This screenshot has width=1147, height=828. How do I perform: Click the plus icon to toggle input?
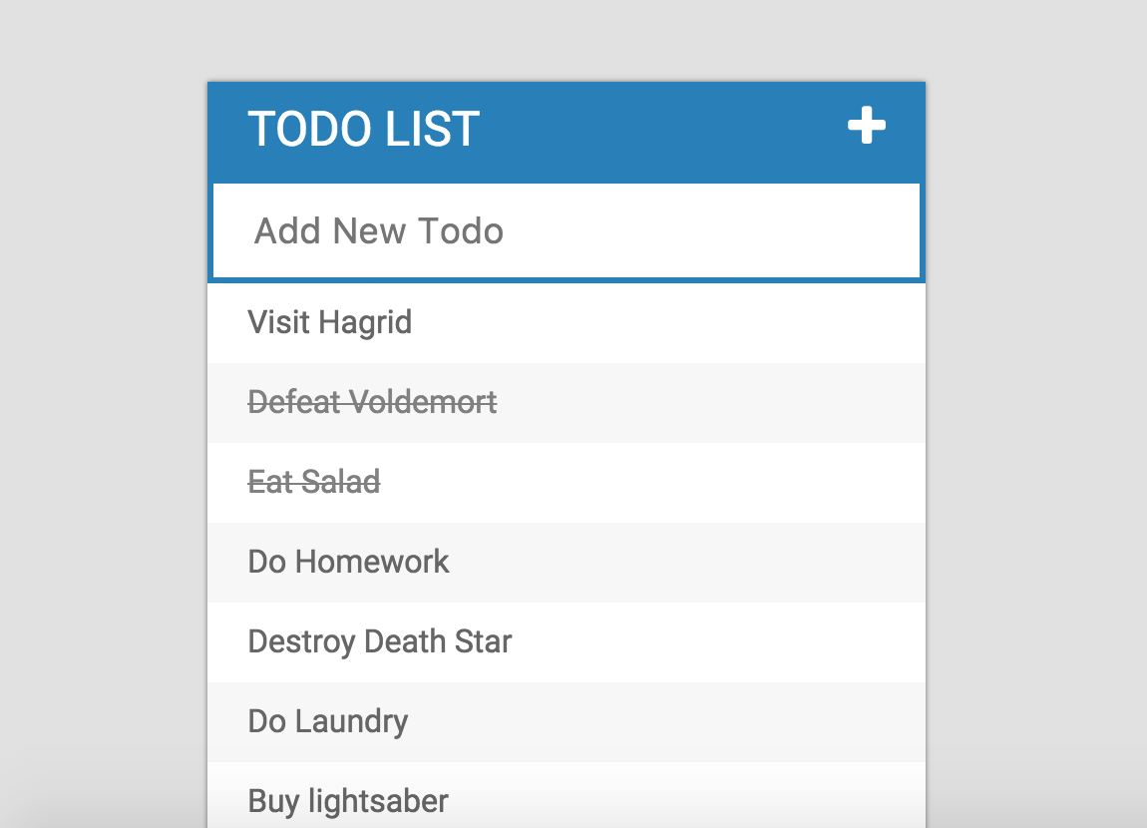[866, 127]
